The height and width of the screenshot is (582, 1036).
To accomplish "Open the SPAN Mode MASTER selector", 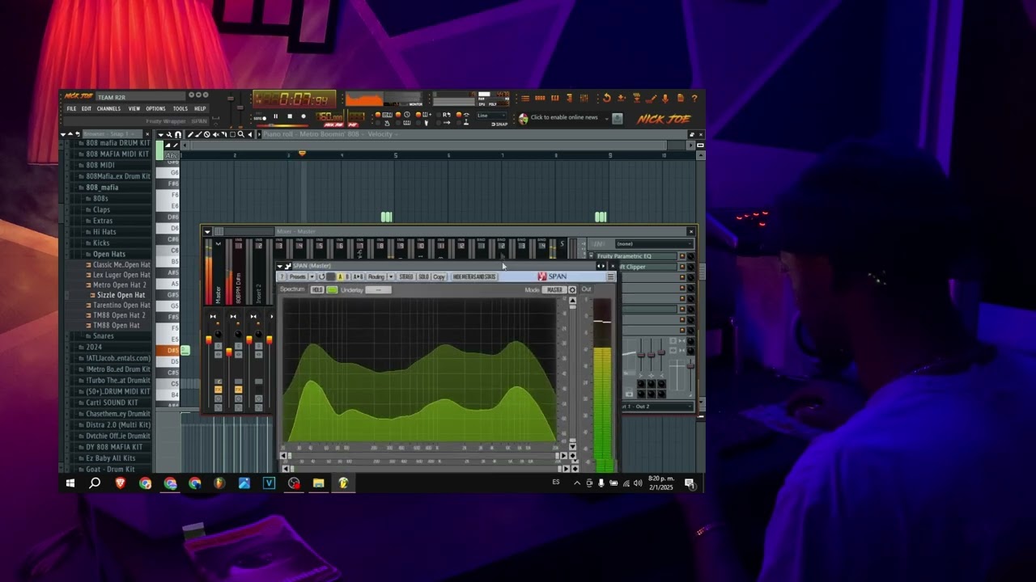I will pos(554,289).
